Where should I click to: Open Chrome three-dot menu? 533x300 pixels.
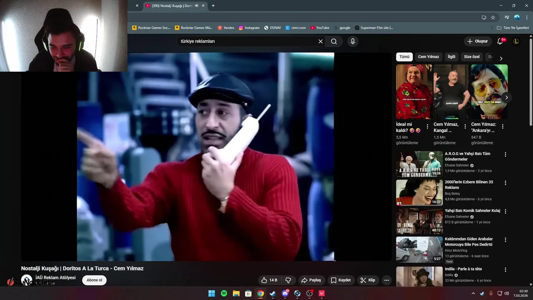(527, 17)
